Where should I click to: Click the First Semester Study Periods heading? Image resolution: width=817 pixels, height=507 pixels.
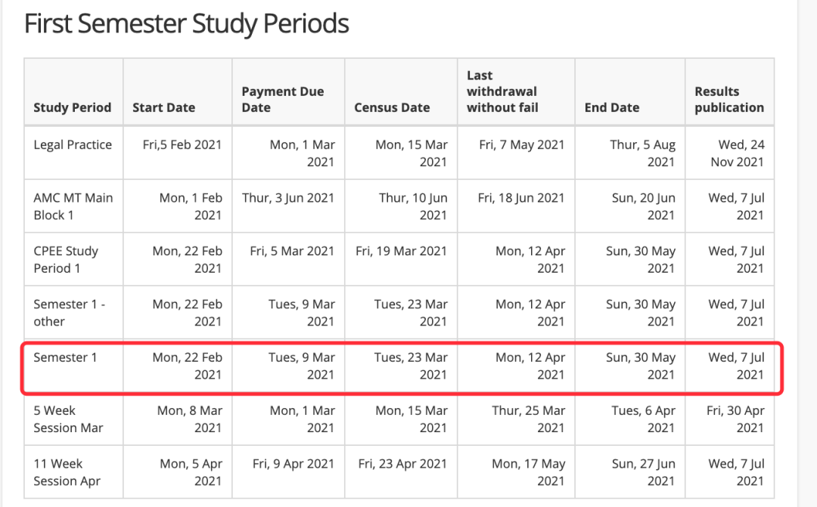pos(187,24)
